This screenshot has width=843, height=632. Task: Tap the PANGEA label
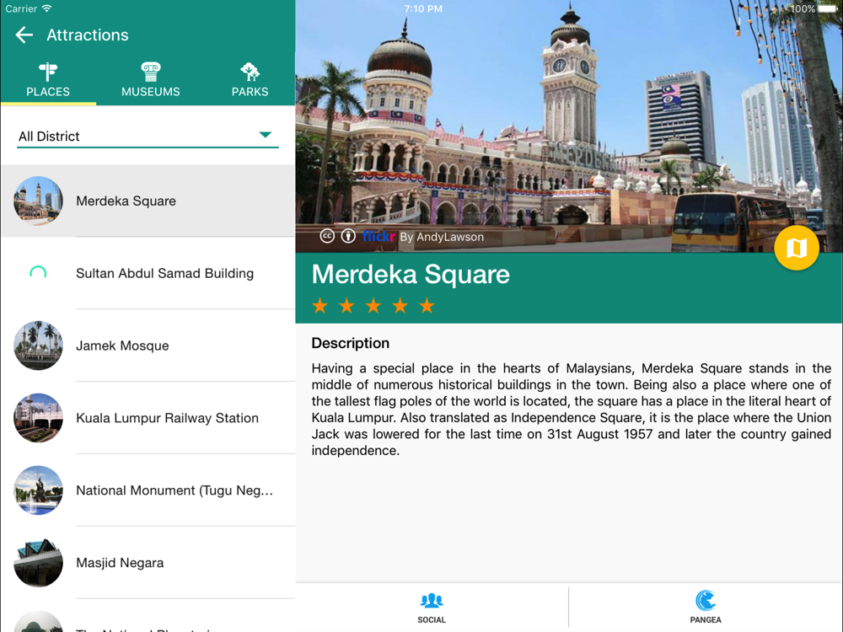tap(706, 620)
